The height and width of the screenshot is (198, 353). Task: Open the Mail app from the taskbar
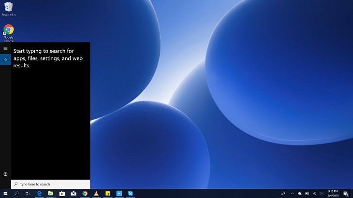pyautogui.click(x=74, y=194)
